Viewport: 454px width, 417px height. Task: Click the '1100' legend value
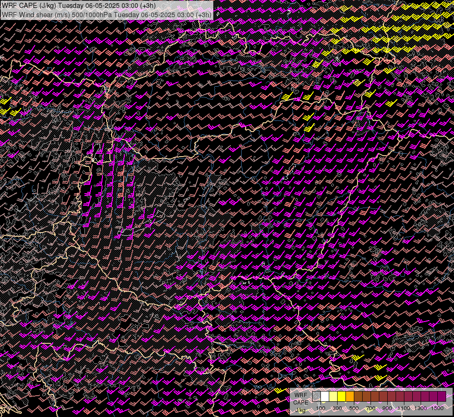coord(403,408)
